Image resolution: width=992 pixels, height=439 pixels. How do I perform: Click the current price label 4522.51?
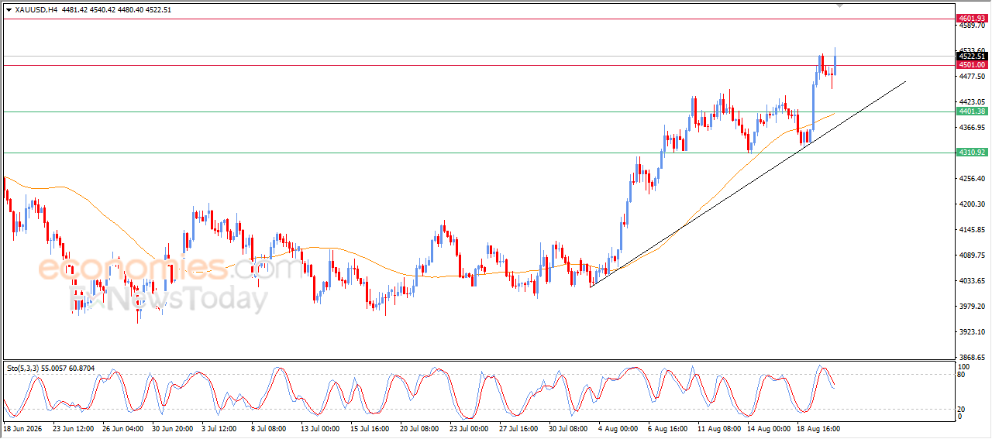click(971, 56)
